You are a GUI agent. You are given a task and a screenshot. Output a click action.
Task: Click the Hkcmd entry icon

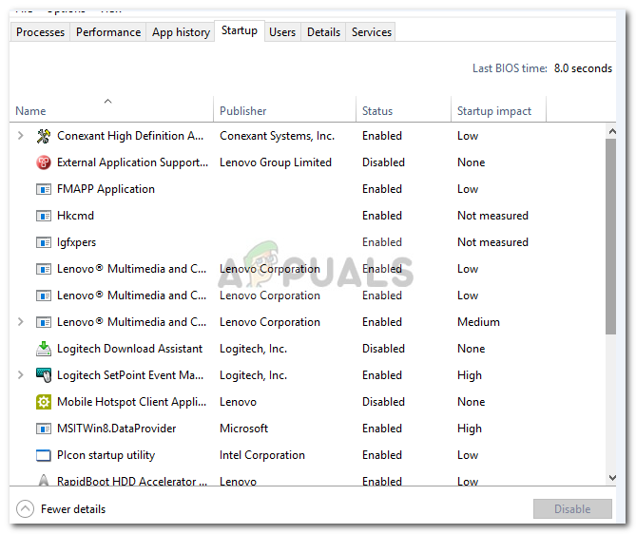(44, 216)
